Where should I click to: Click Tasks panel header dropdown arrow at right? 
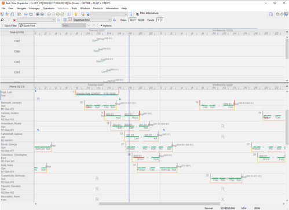pos(287,32)
